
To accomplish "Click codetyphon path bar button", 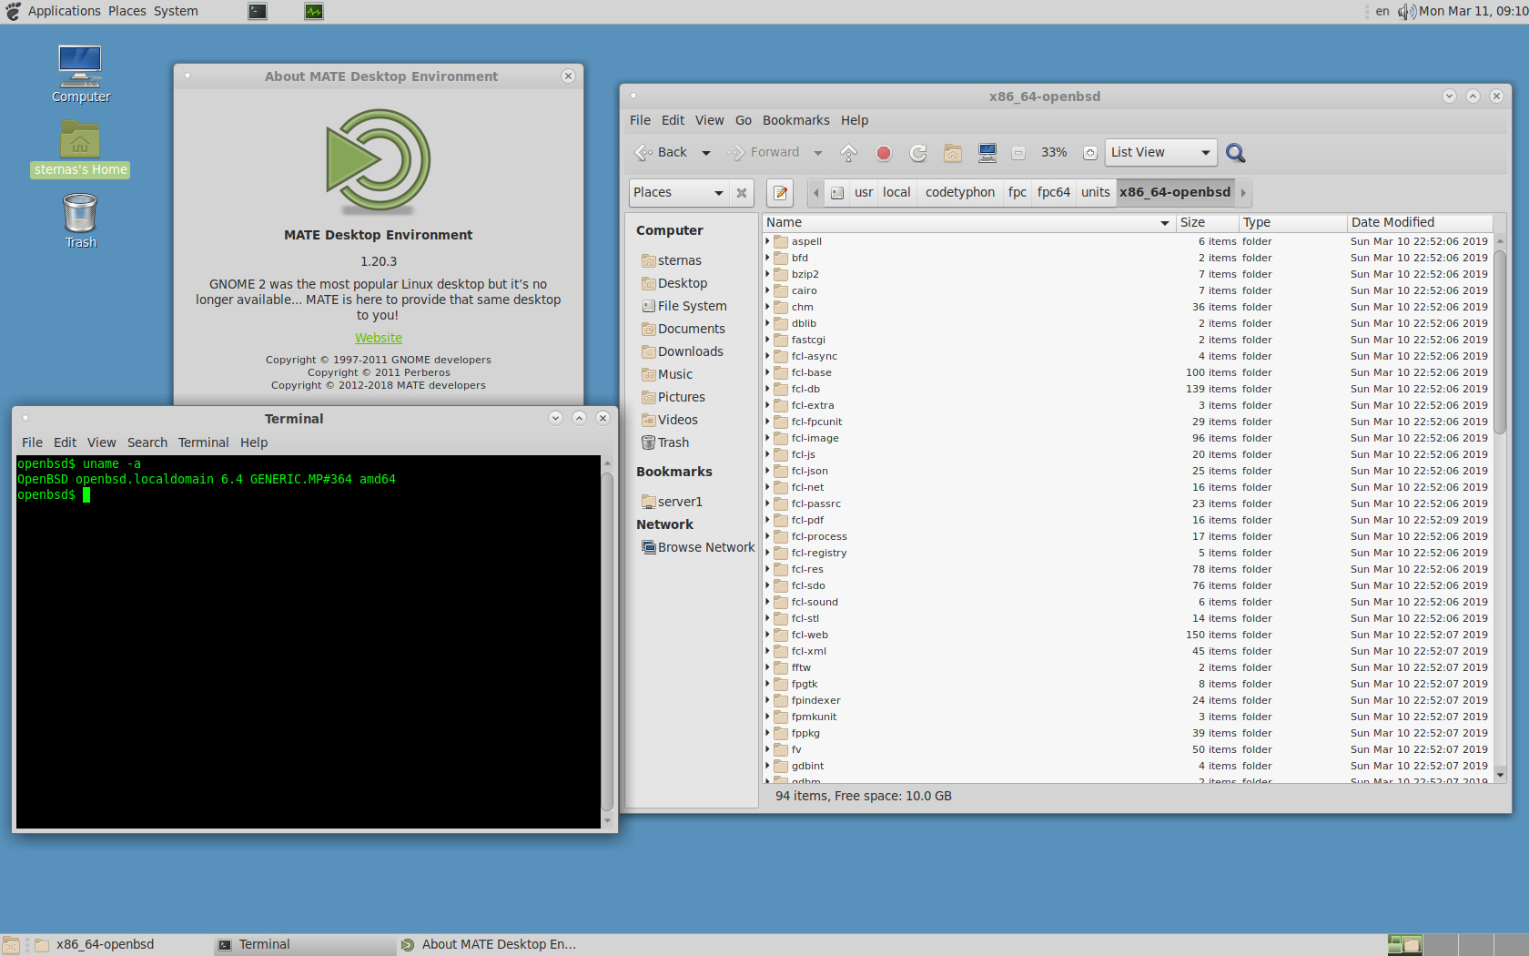I will [x=960, y=192].
